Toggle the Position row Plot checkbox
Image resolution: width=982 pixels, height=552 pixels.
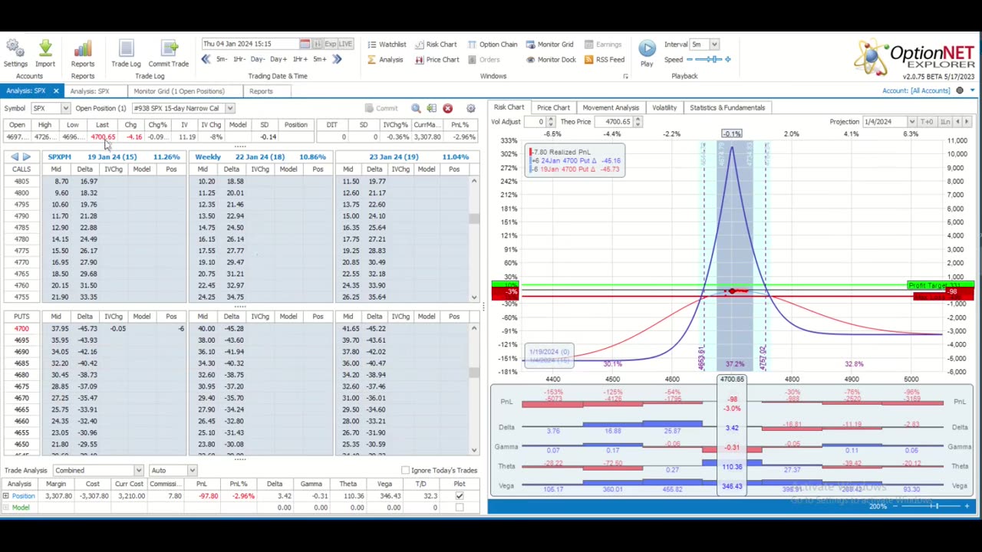point(460,496)
